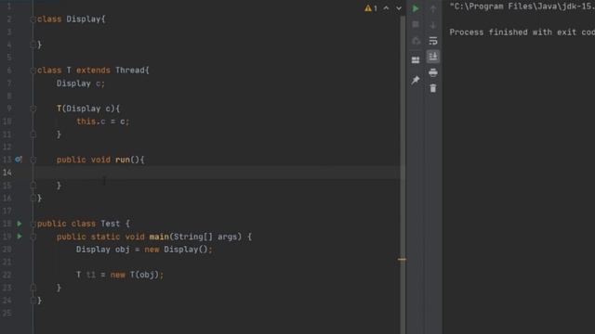Click the up arrow in Run toolbar
This screenshot has width=595, height=334.
pos(433,8)
